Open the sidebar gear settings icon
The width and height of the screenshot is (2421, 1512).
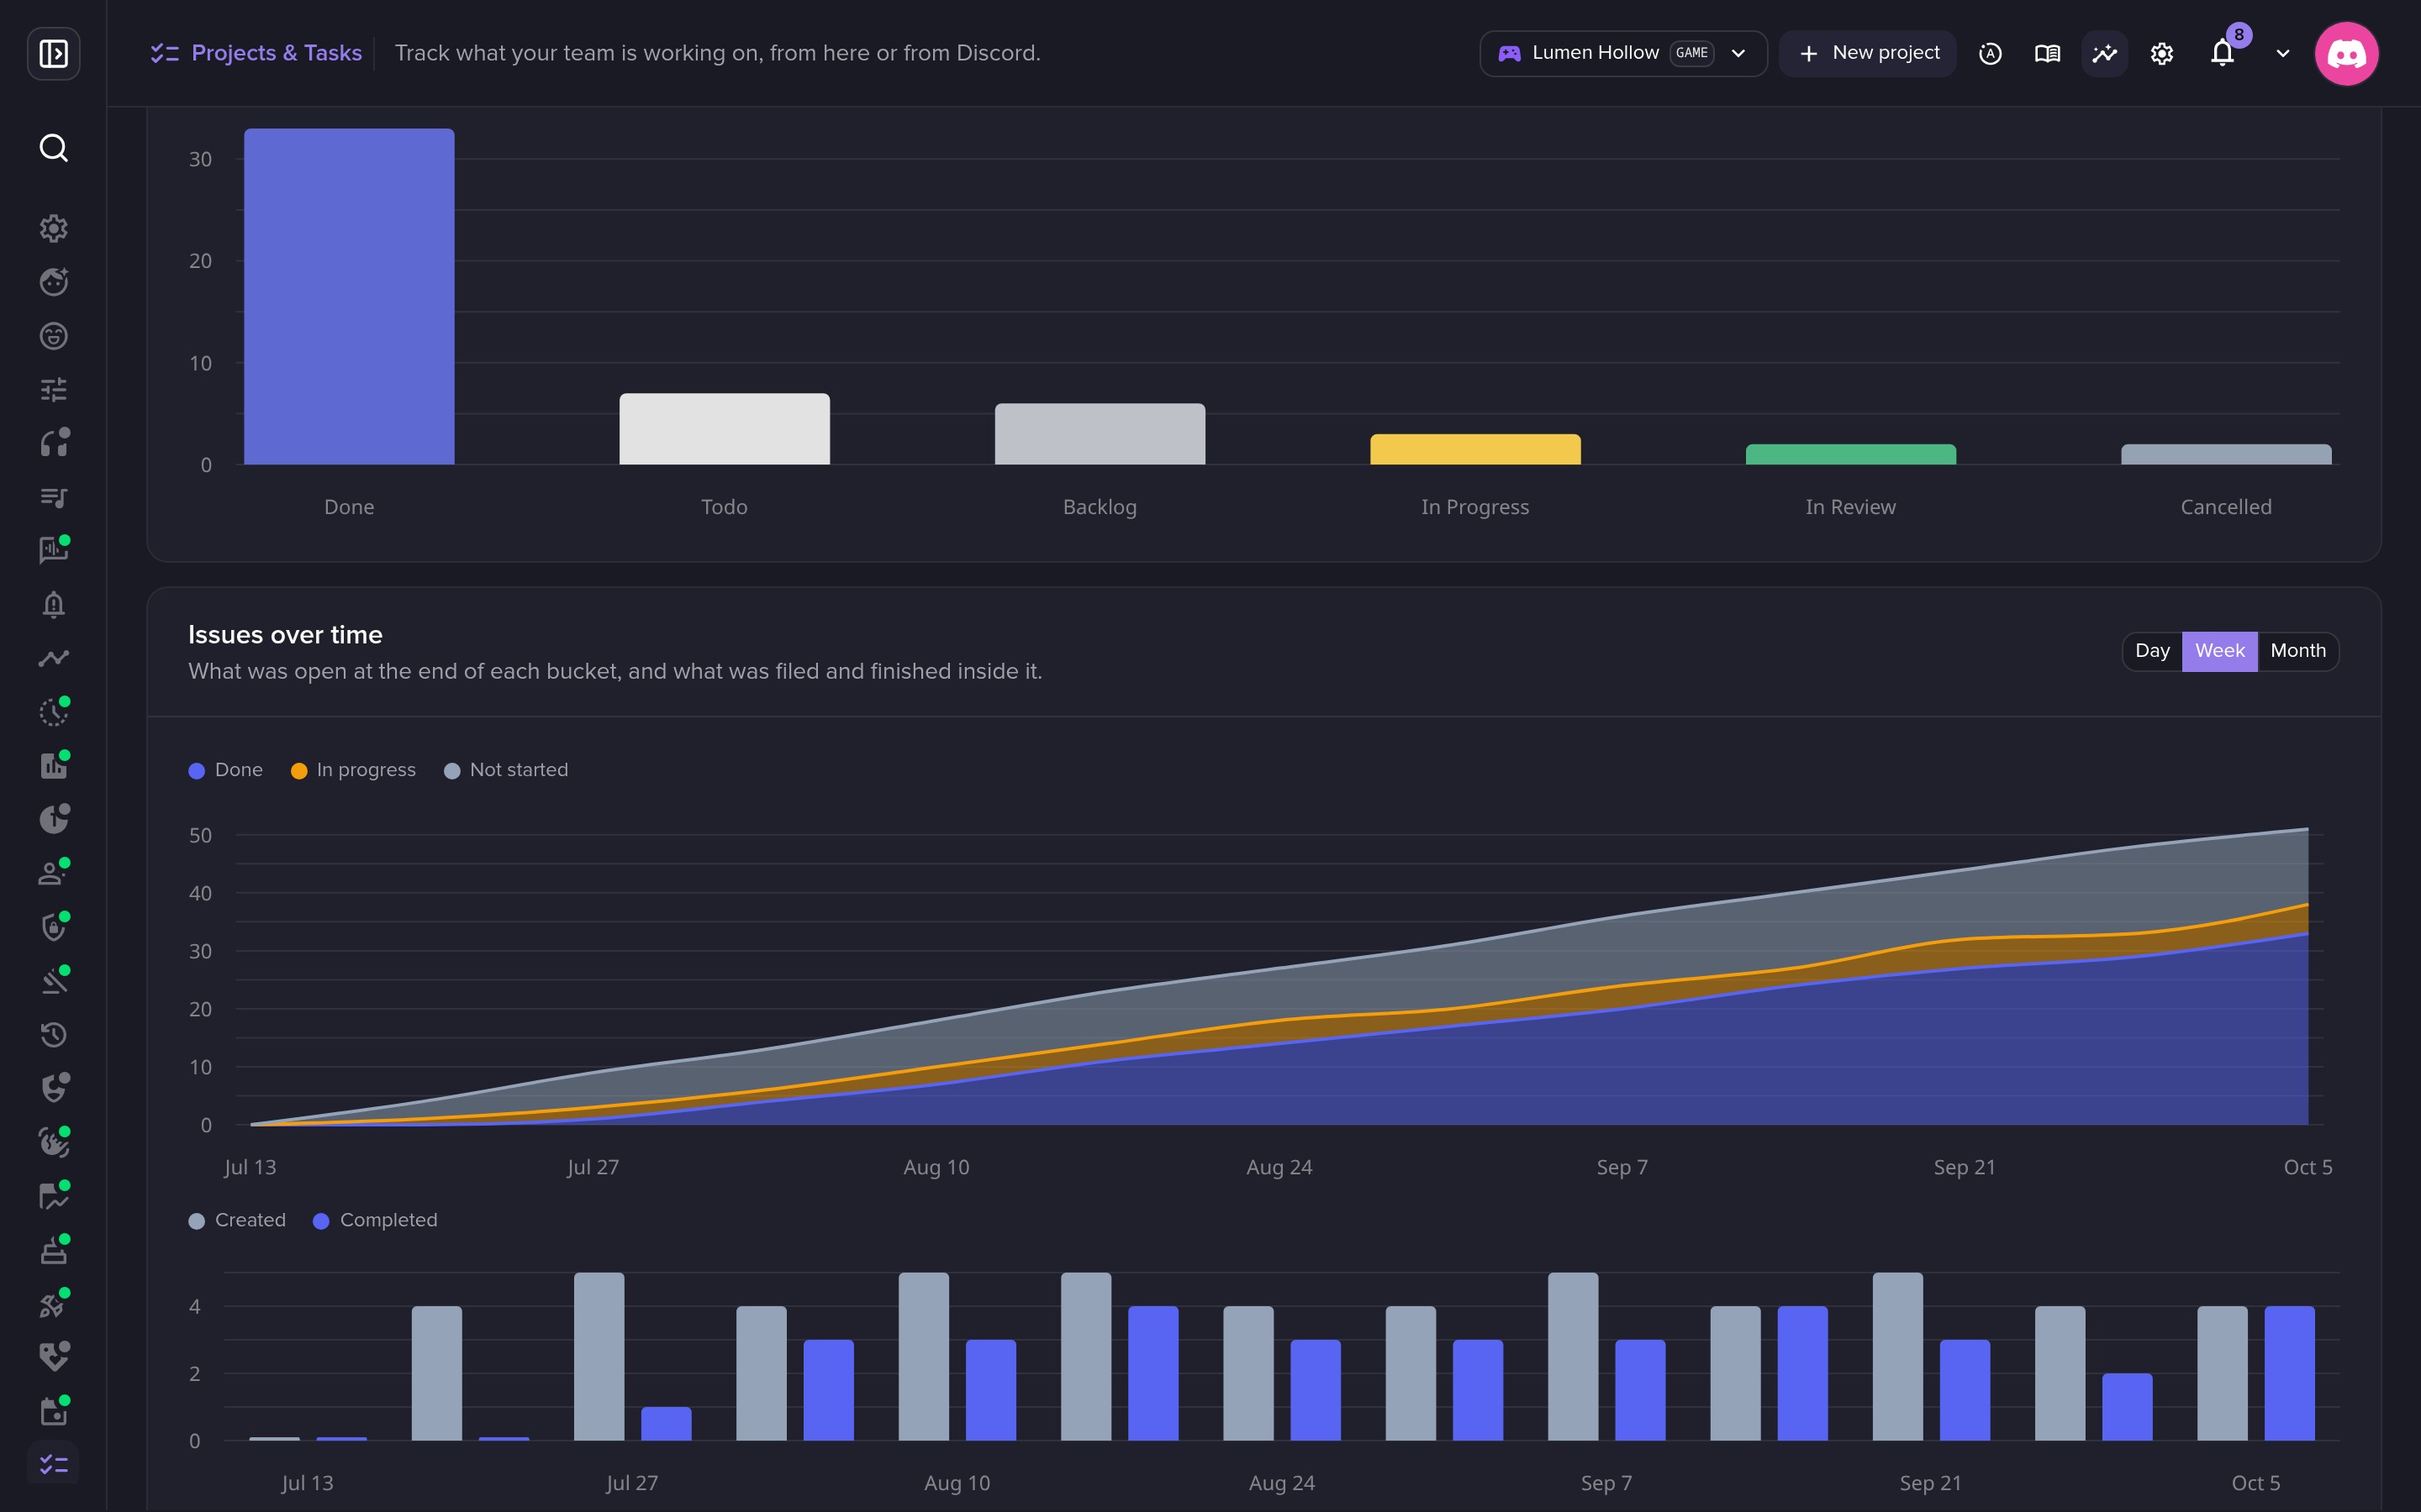(53, 228)
